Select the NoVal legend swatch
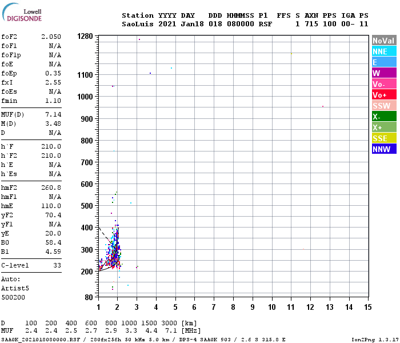The image size is (400, 343). pos(384,41)
